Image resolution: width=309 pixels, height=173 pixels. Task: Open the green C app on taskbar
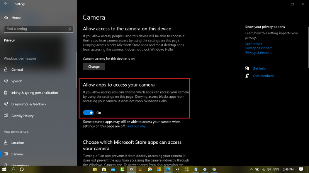pos(122,169)
